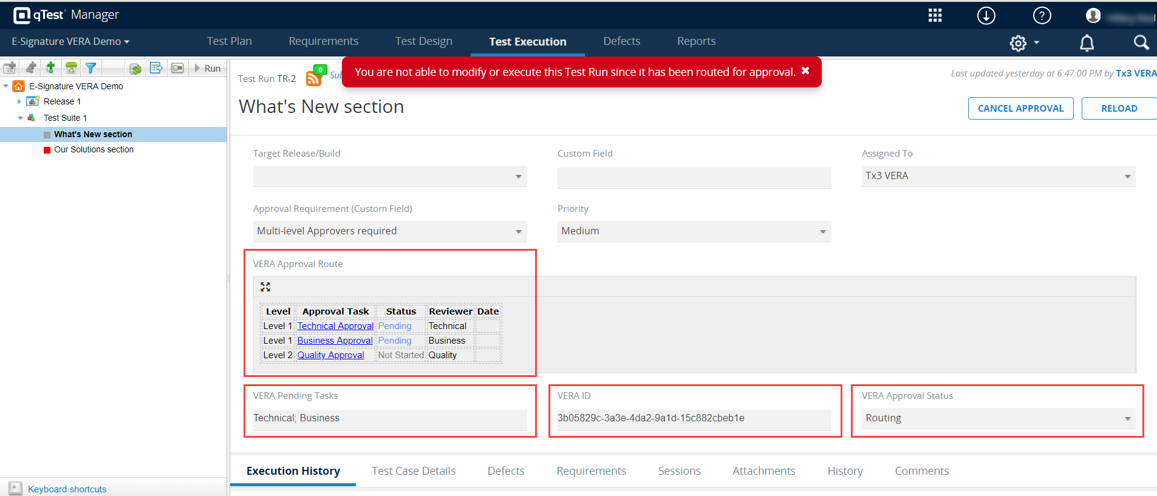Open the notifications bell icon
The width and height of the screenshot is (1157, 496).
click(1087, 43)
